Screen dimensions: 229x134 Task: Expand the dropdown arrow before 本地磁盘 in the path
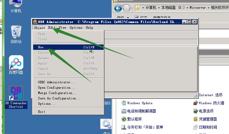point(159,8)
